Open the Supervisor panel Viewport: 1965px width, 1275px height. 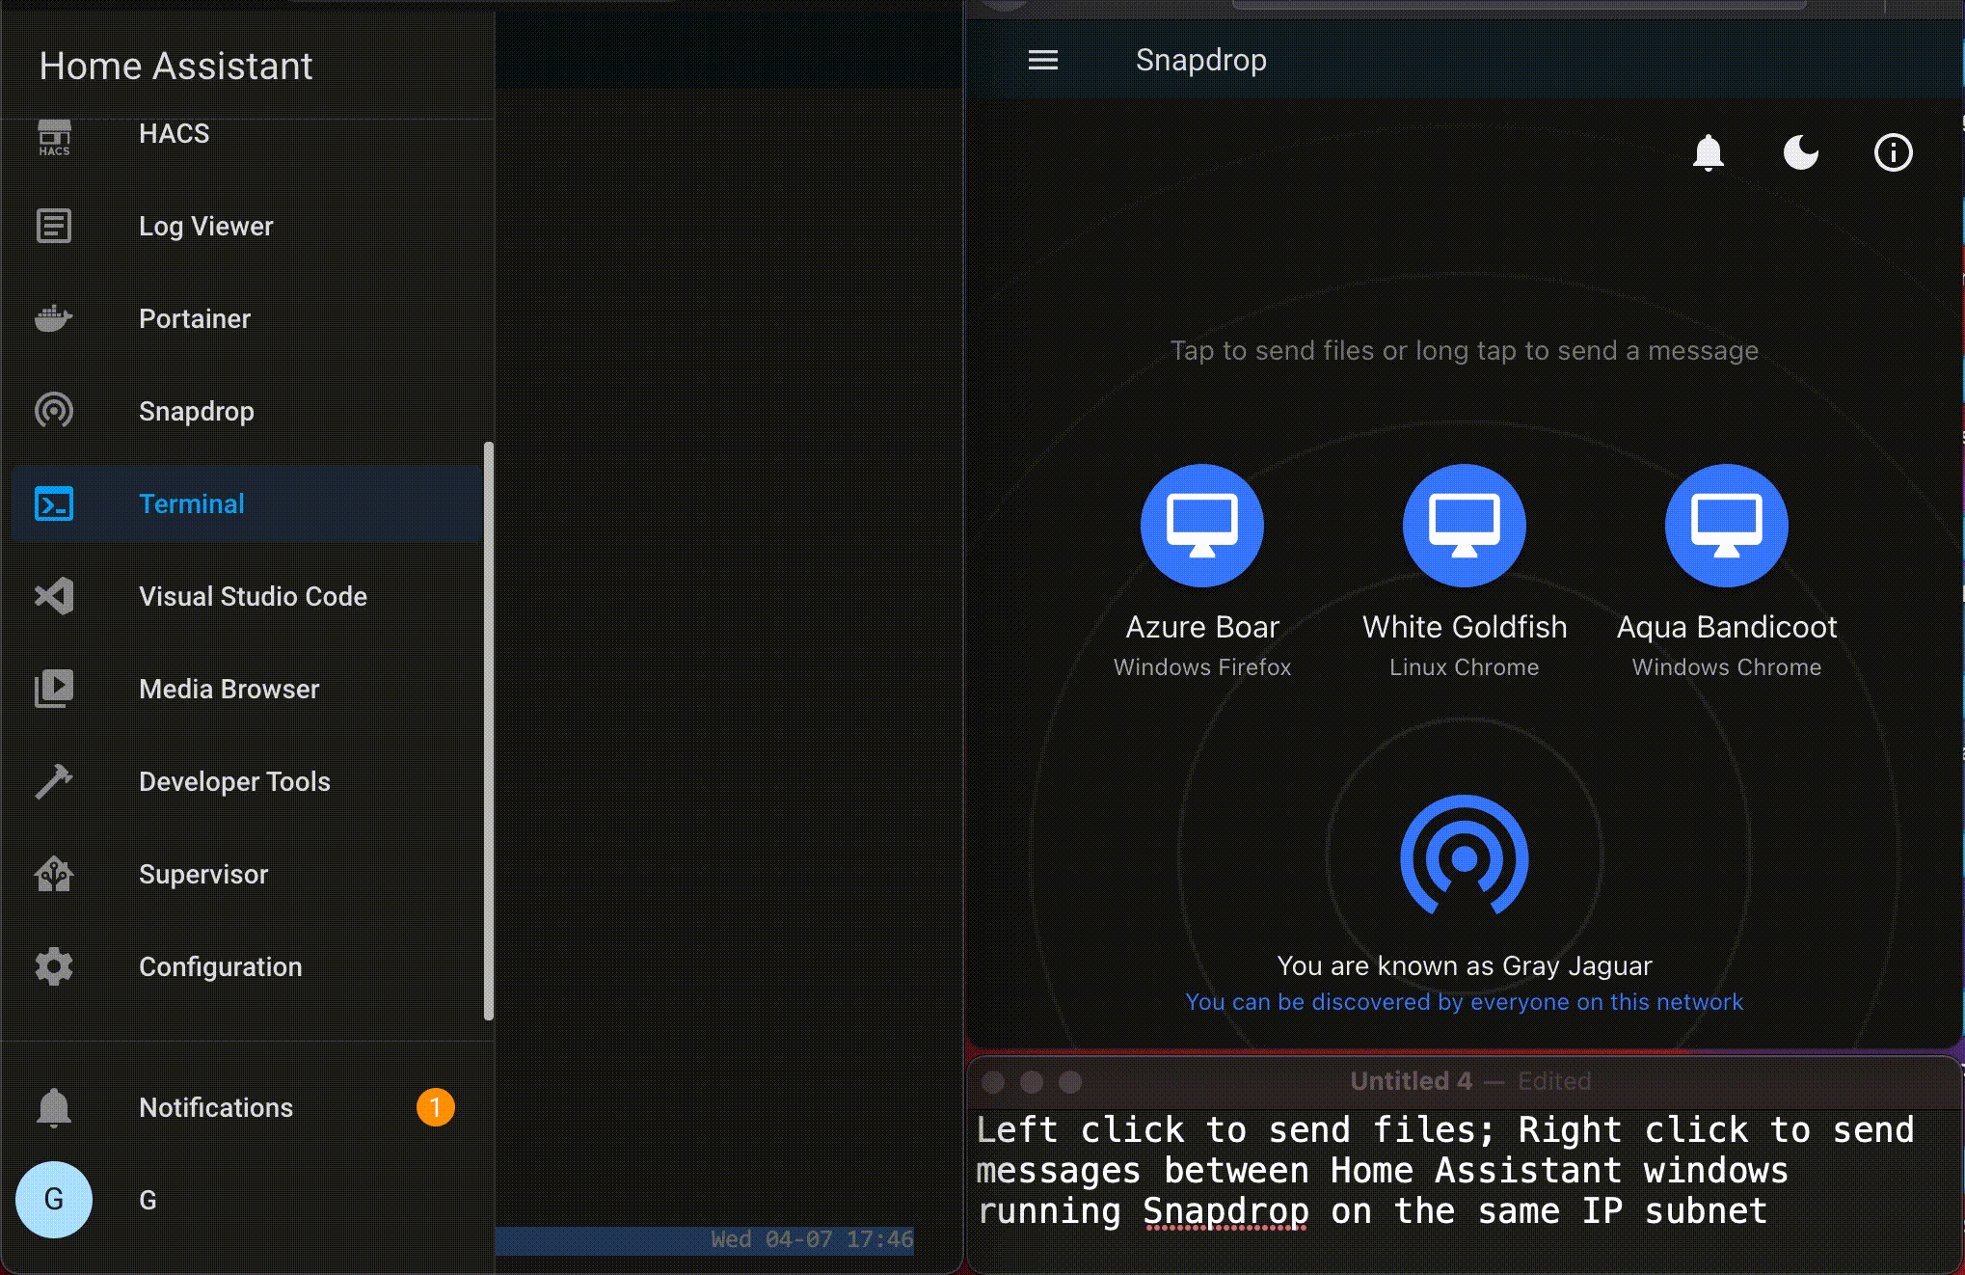202,875
